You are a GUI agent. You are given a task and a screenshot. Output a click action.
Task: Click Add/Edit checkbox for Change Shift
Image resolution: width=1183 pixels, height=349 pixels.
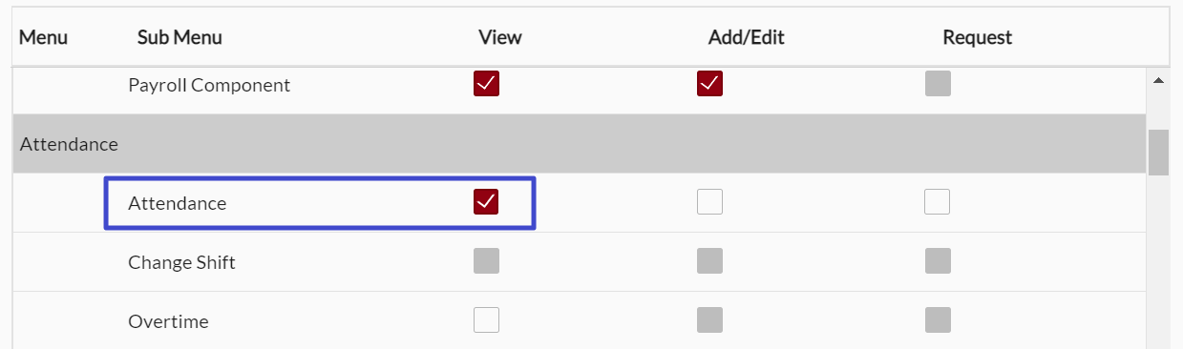tap(709, 261)
